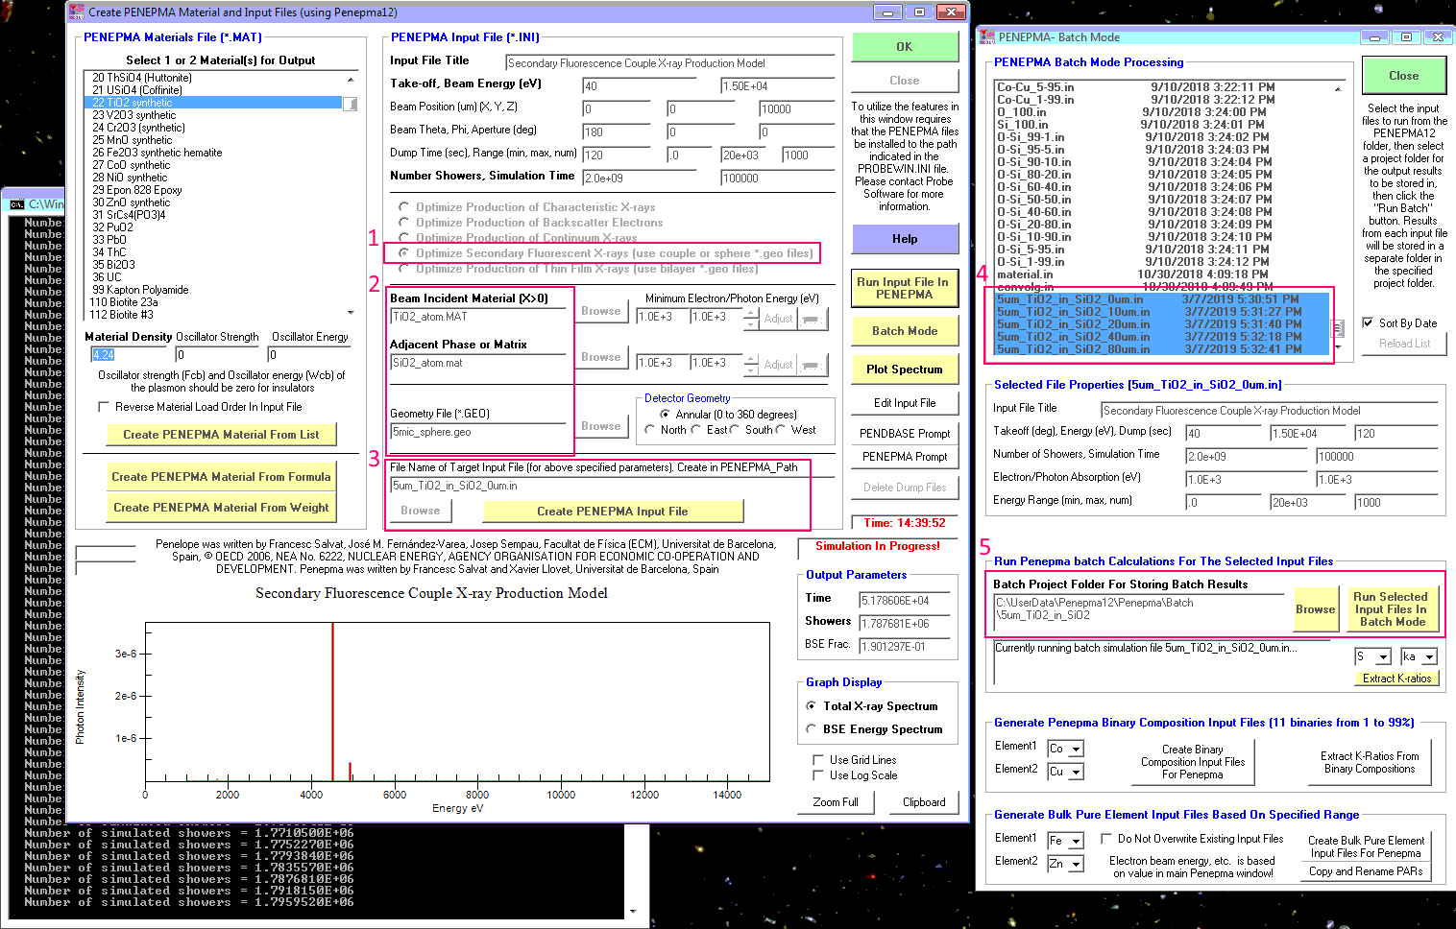Click the materials list scroll-down arrow
The height and width of the screenshot is (929, 1456).
351,313
